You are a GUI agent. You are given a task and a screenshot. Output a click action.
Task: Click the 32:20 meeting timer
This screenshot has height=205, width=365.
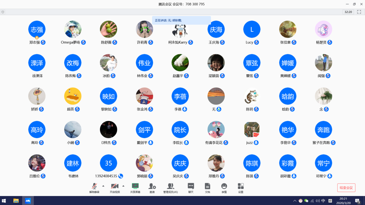coord(348,12)
